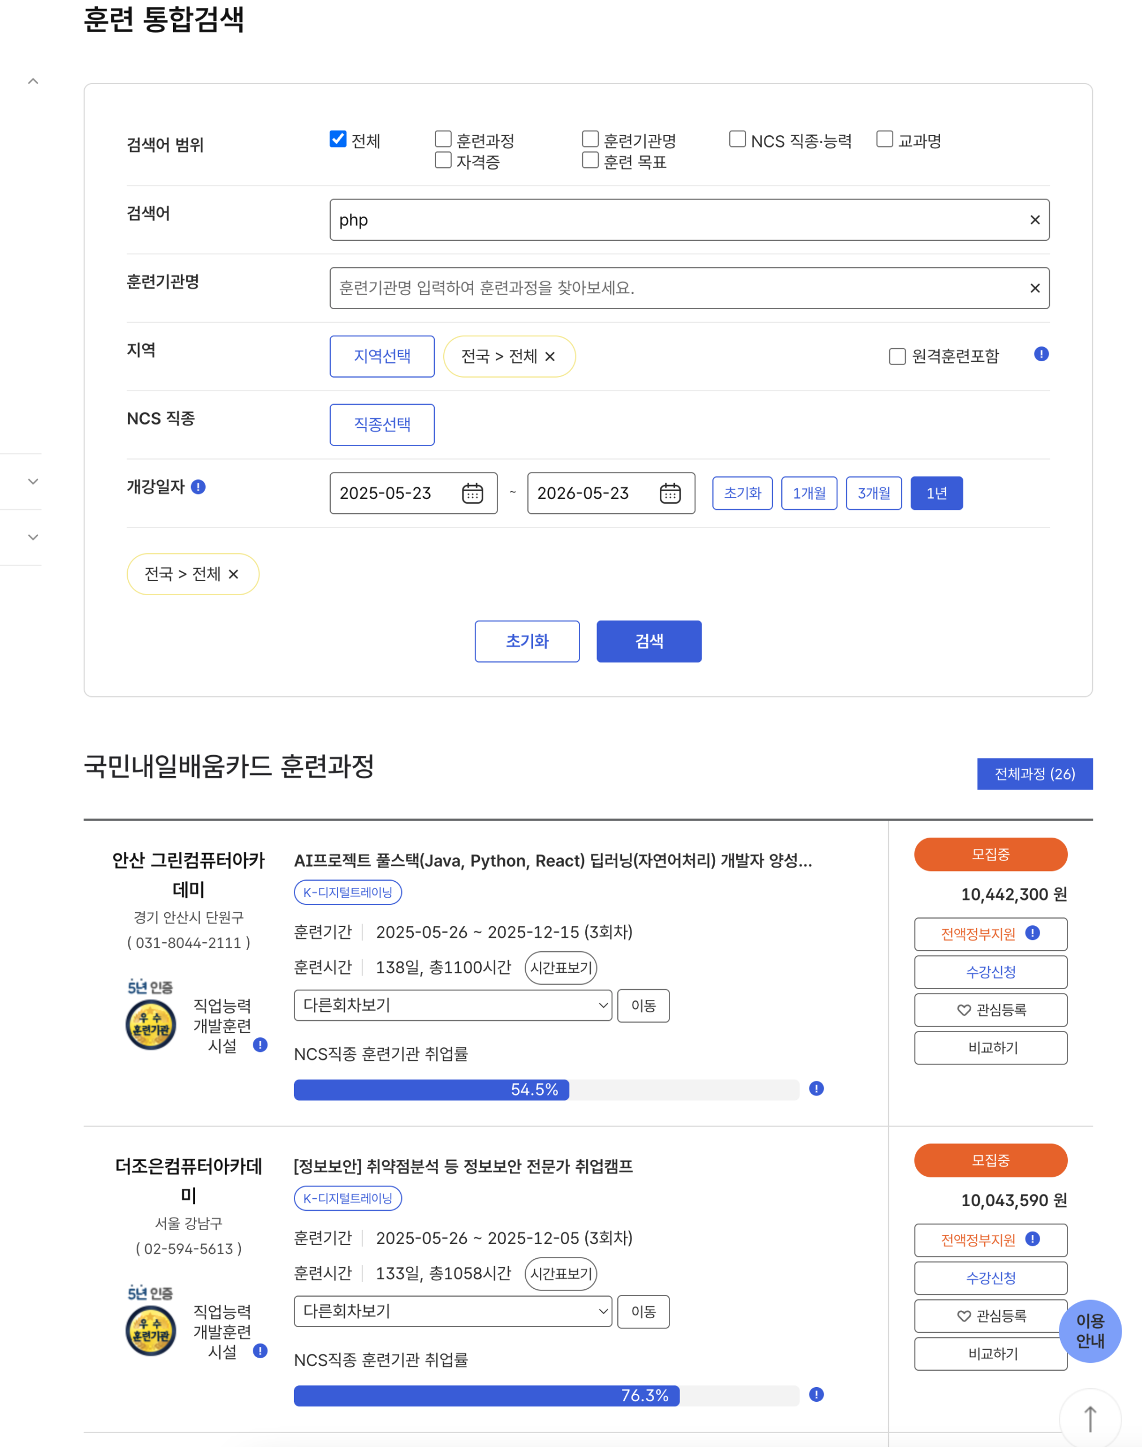The height and width of the screenshot is (1447, 1142).
Task: Enable the 자격증 search scope checkbox
Action: 443,160
